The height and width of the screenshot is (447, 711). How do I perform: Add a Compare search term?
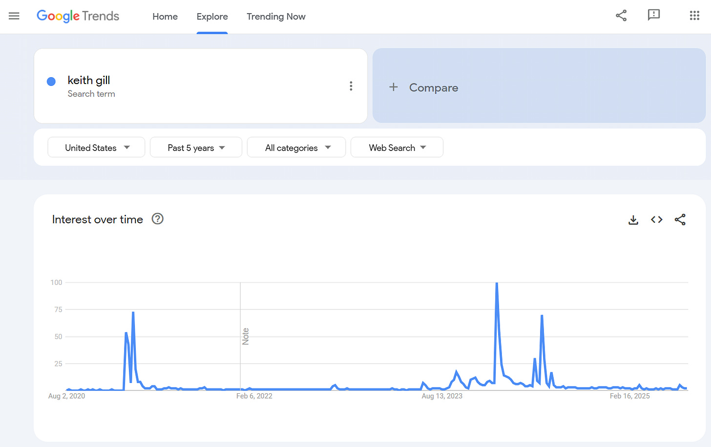tap(539, 85)
